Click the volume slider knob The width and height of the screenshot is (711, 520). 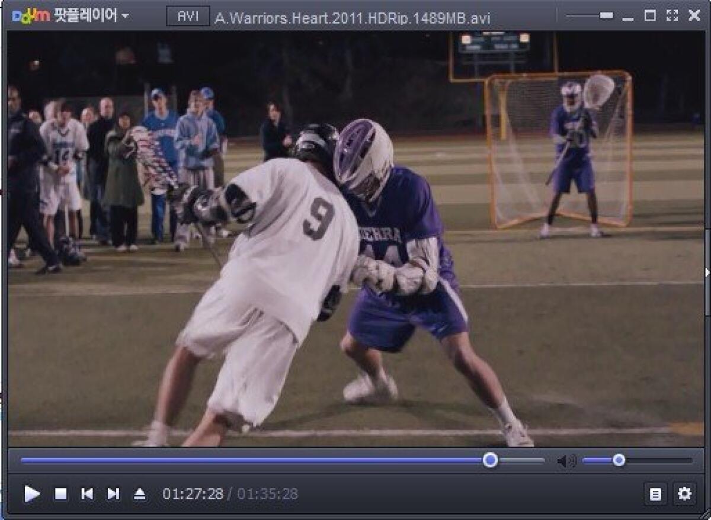click(619, 460)
